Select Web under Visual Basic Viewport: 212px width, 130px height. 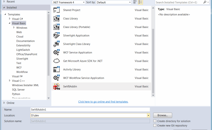tap(19, 32)
